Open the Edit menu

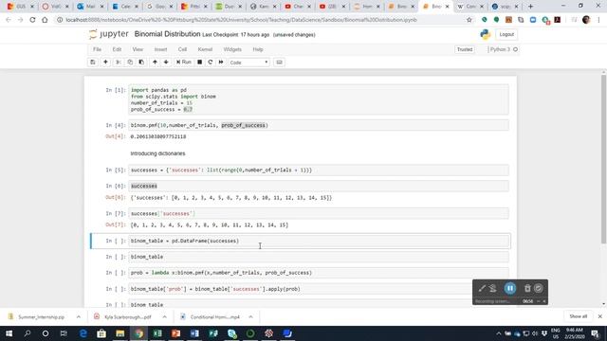pyautogui.click(x=117, y=49)
